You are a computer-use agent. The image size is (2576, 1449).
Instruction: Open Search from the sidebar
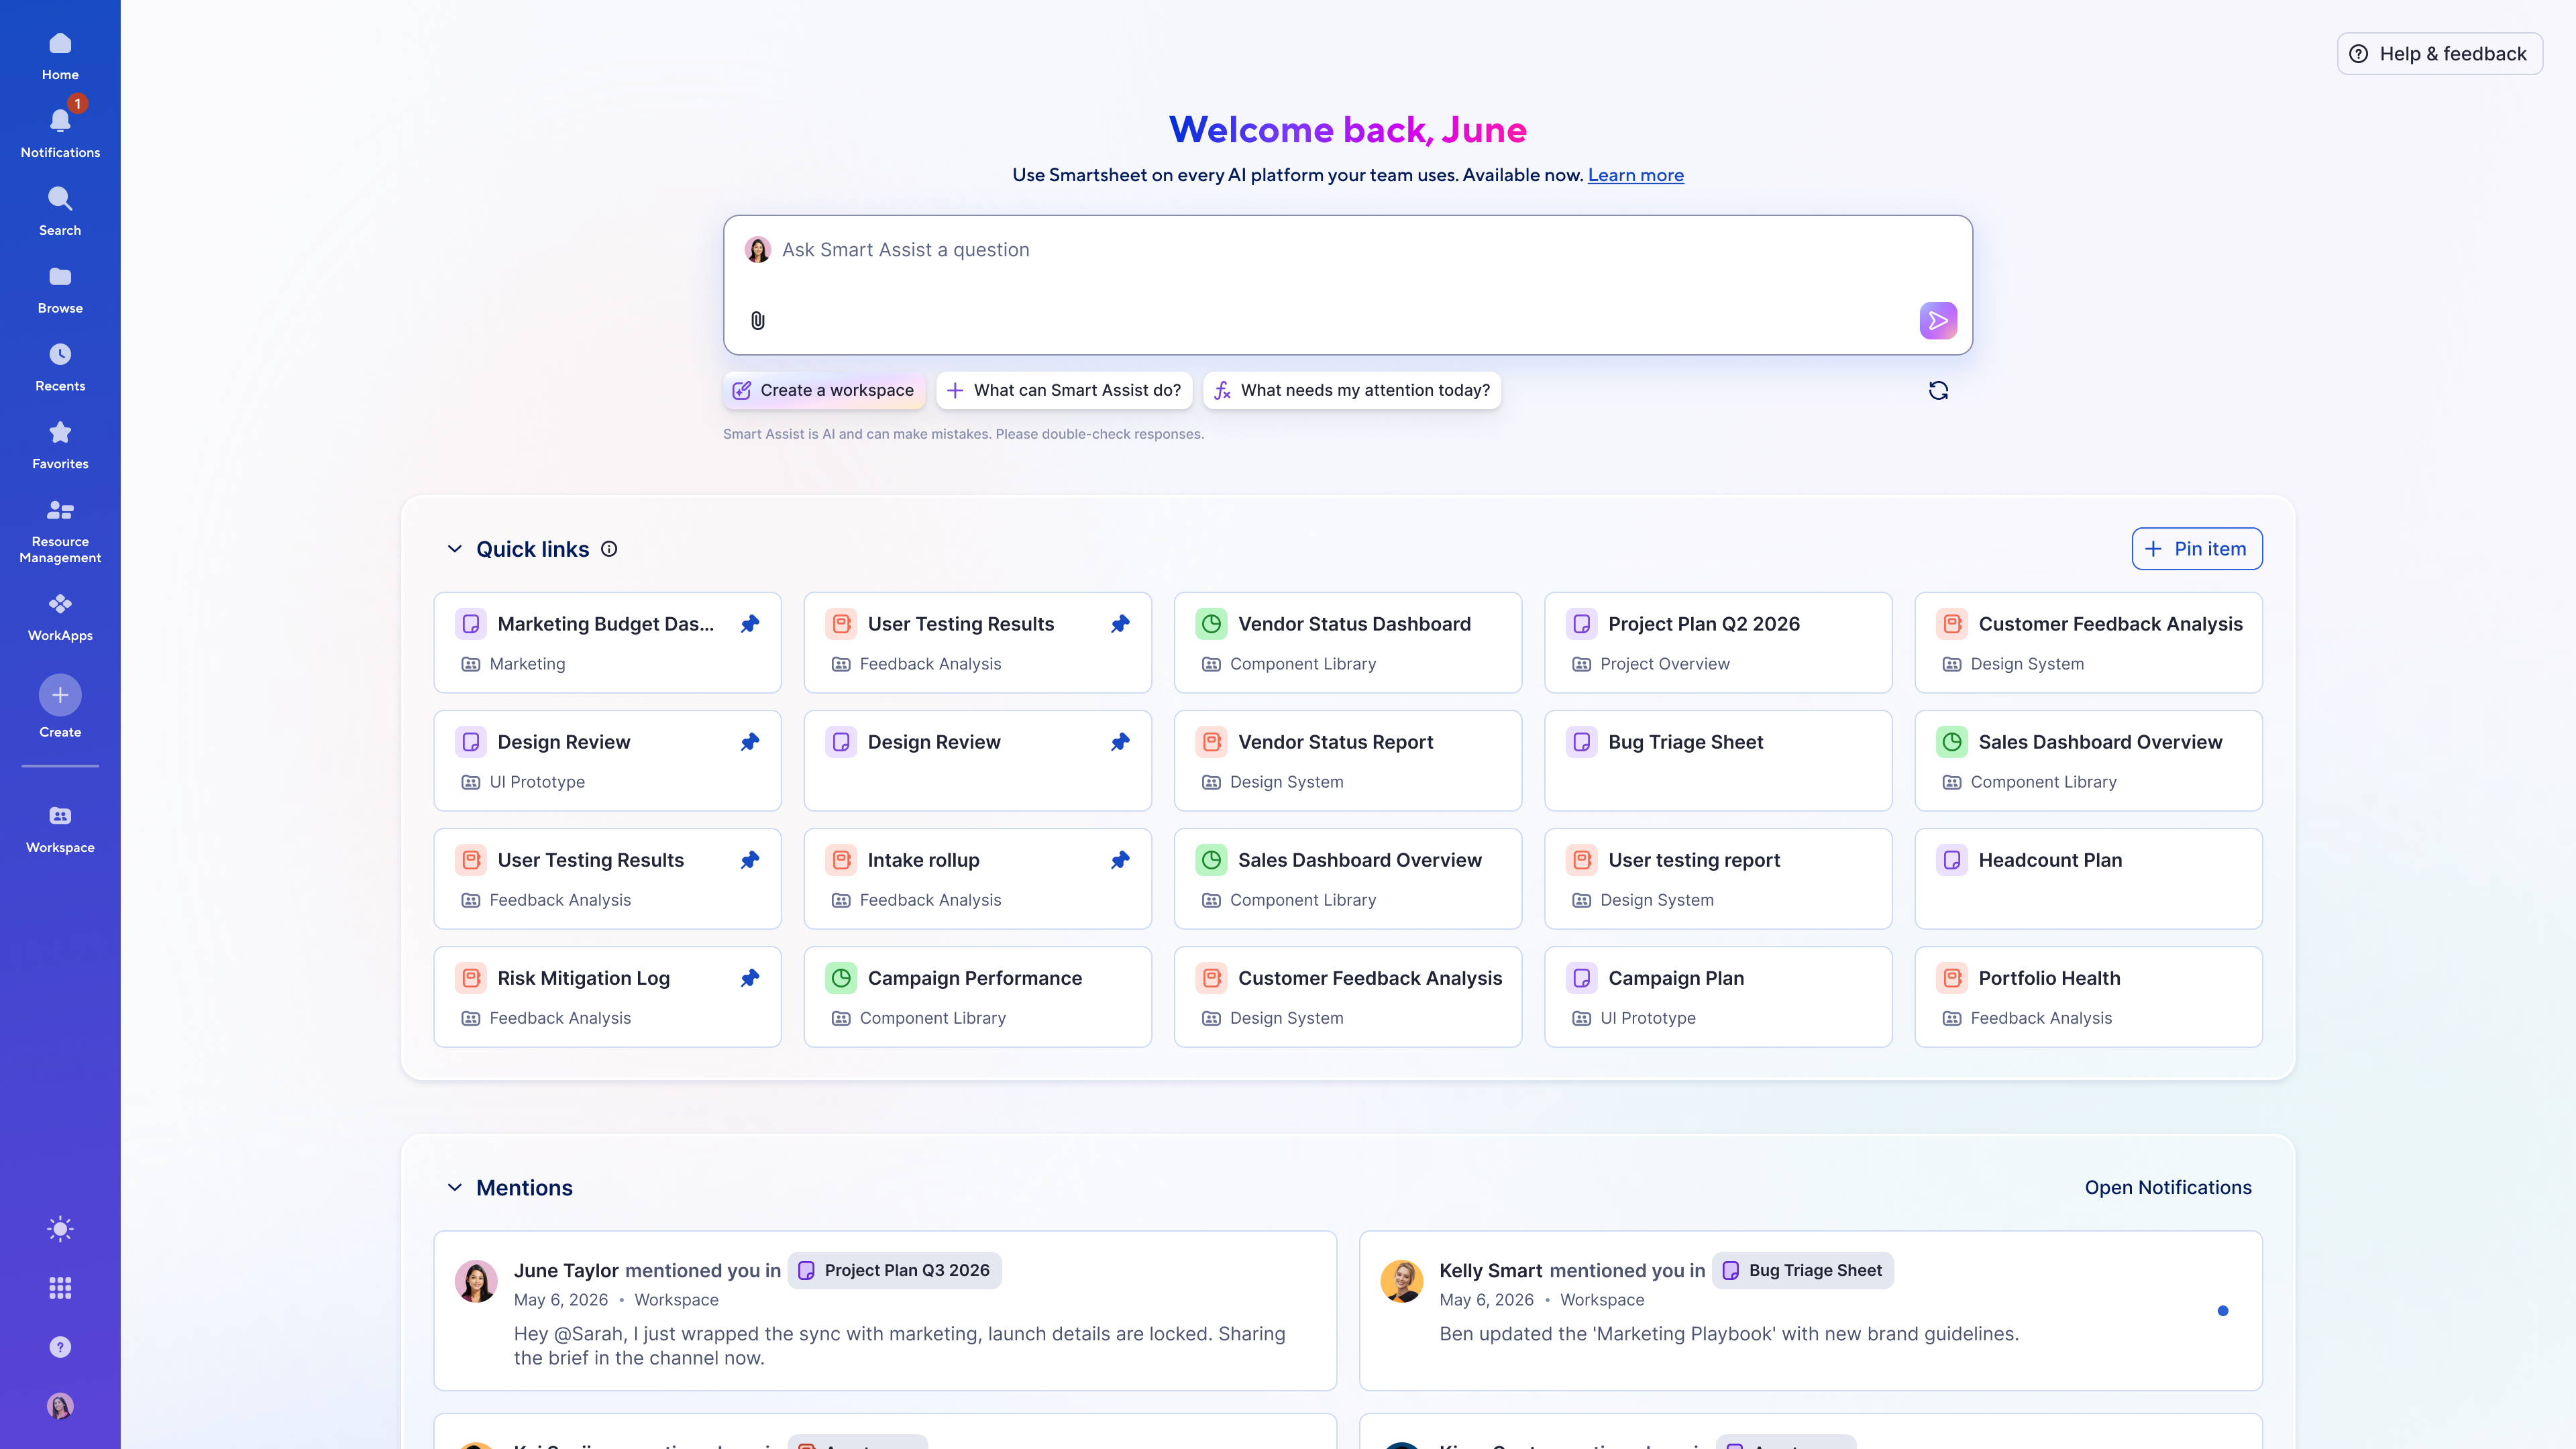click(60, 212)
